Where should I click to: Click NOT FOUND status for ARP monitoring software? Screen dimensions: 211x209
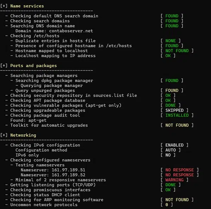177,199
